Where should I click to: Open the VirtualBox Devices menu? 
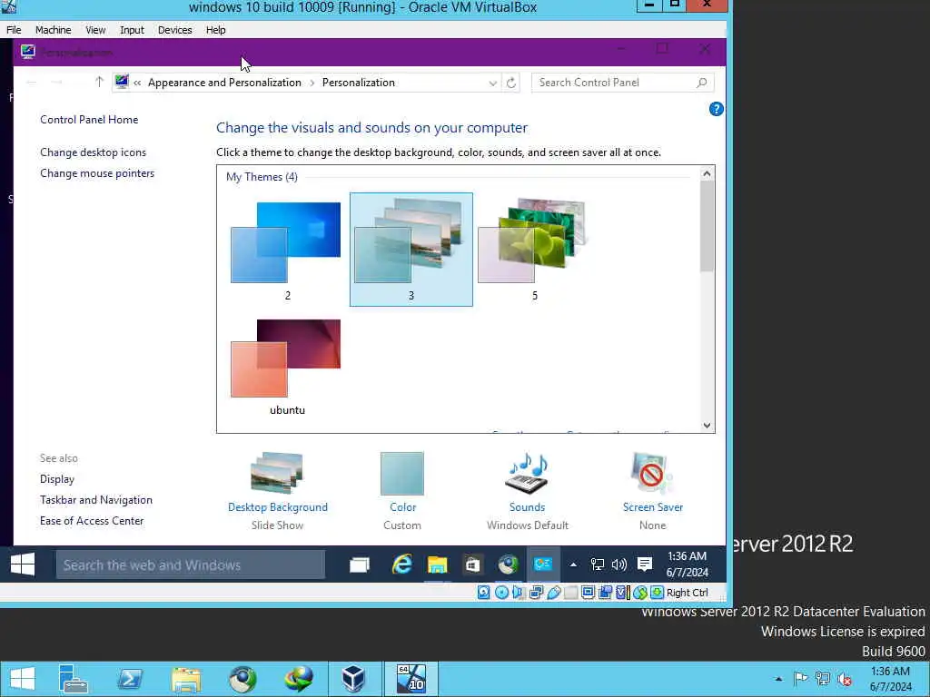[x=175, y=30]
